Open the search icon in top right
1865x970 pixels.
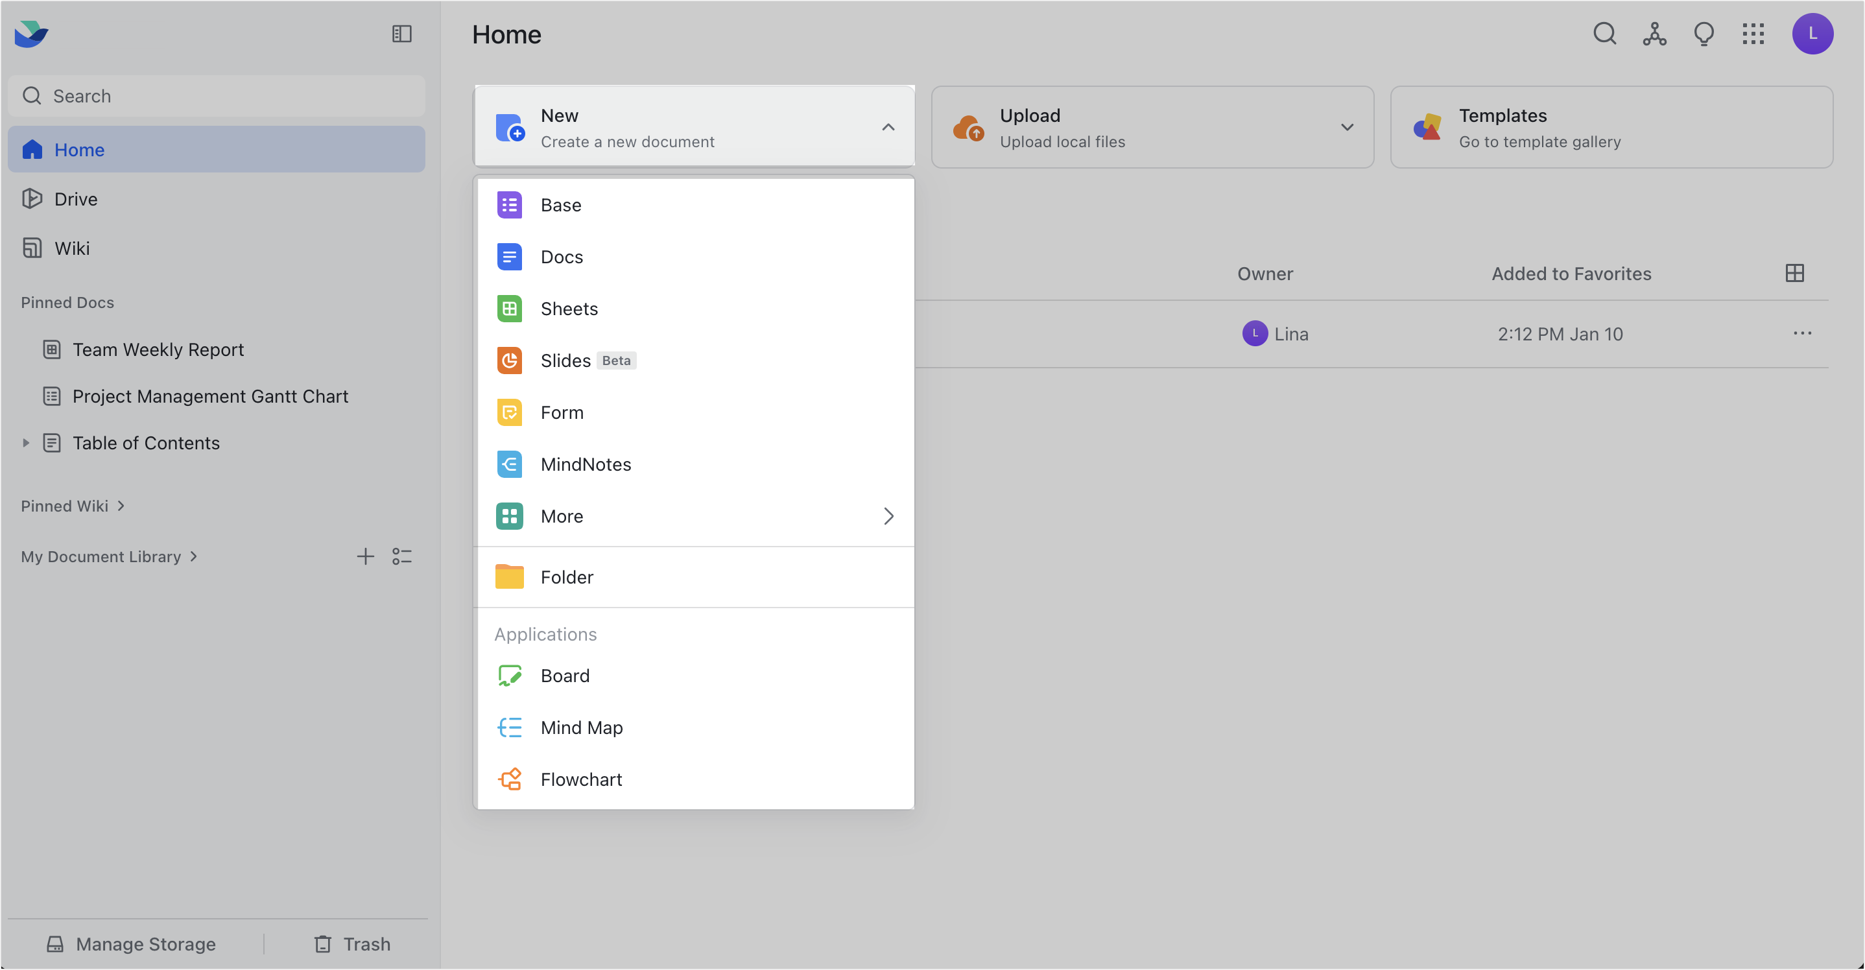coord(1604,34)
